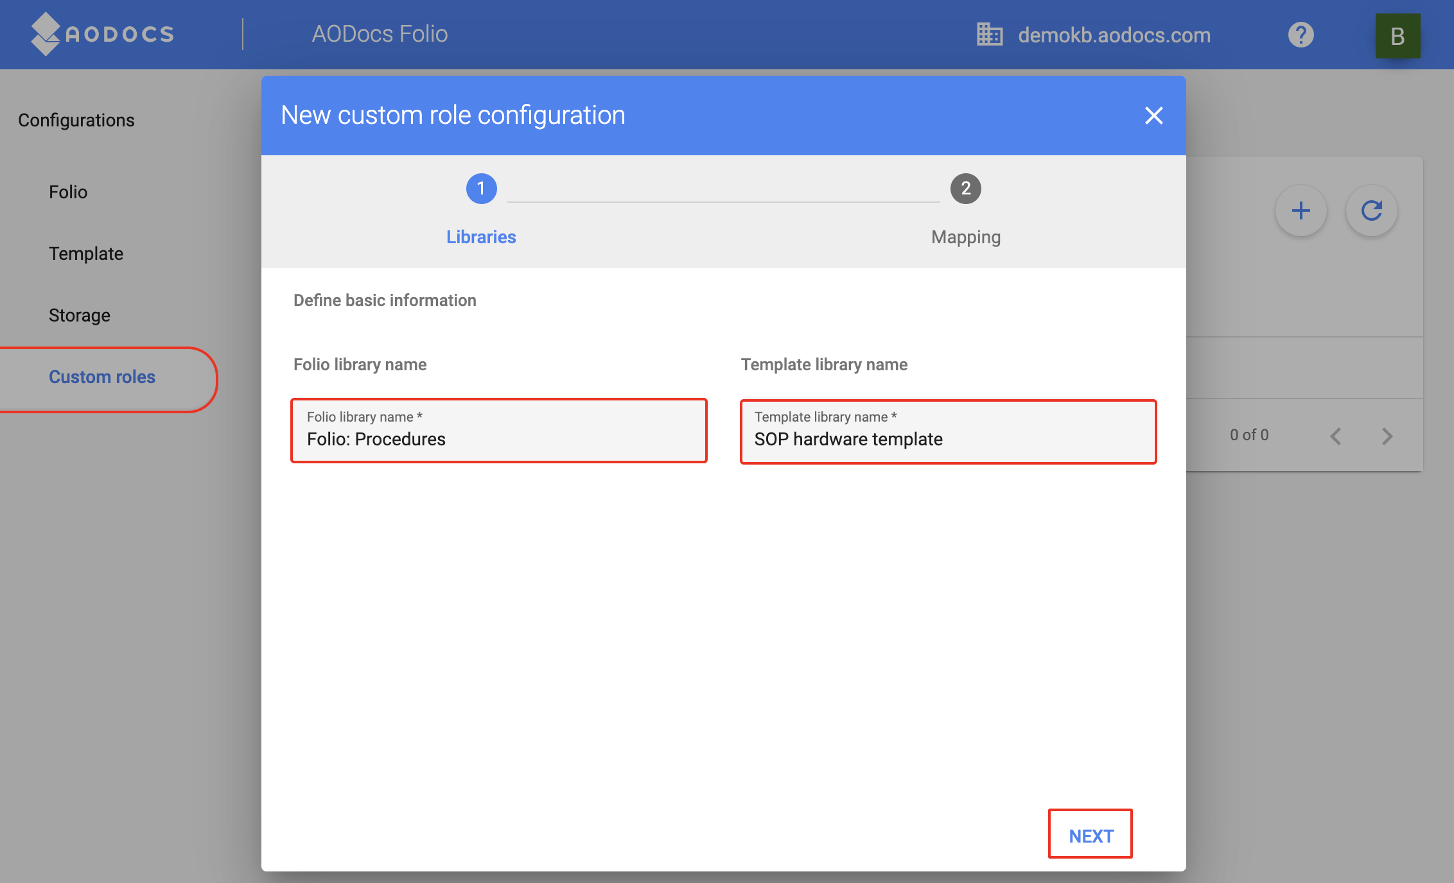Go to next page chevron
Viewport: 1454px width, 883px height.
[1387, 436]
